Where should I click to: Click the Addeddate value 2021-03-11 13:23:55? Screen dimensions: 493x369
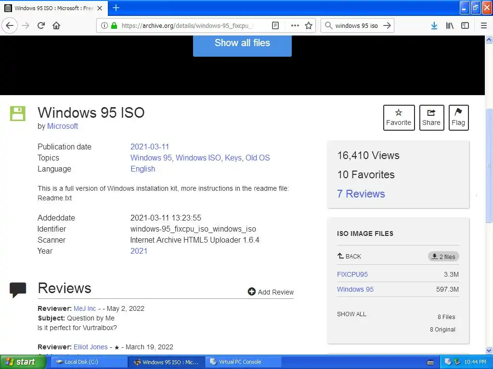point(166,218)
